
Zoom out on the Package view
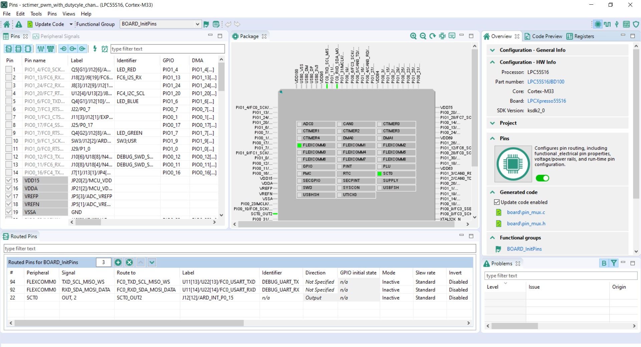(423, 36)
